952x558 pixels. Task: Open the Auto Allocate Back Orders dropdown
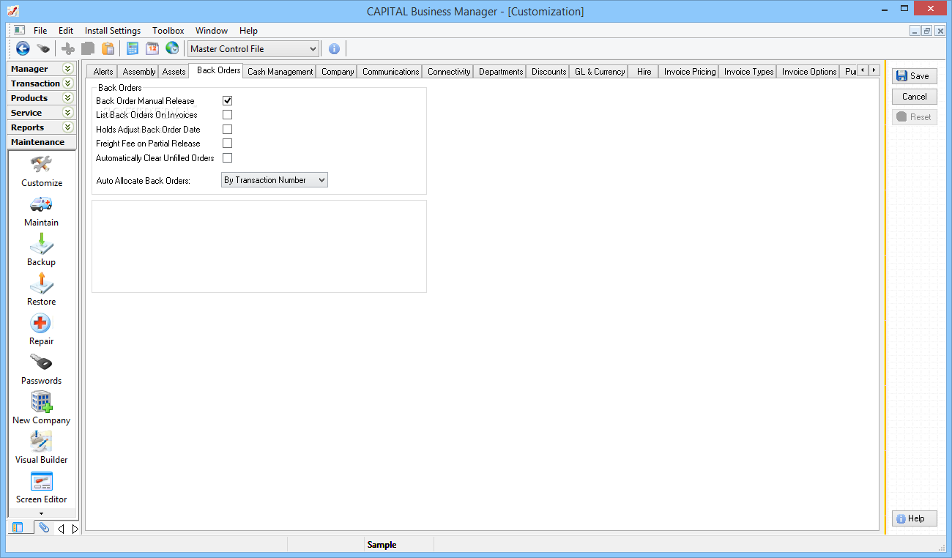(275, 180)
